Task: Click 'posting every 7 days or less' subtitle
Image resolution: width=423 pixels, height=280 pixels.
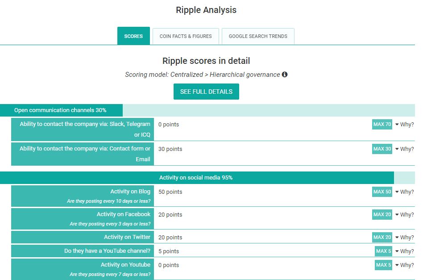Action: tap(110, 274)
